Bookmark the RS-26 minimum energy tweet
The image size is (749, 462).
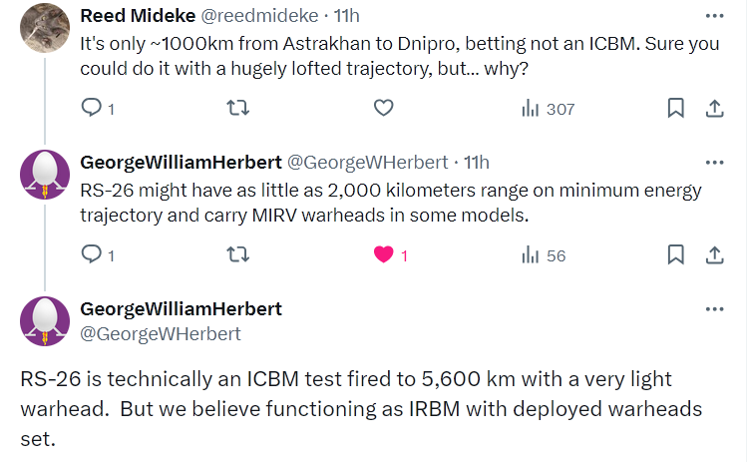pyautogui.click(x=675, y=254)
